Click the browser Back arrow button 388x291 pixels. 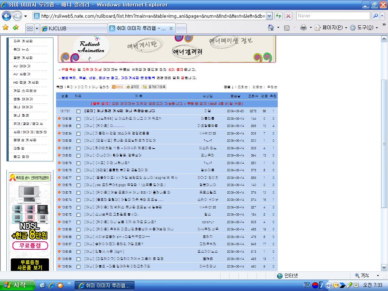6,16
